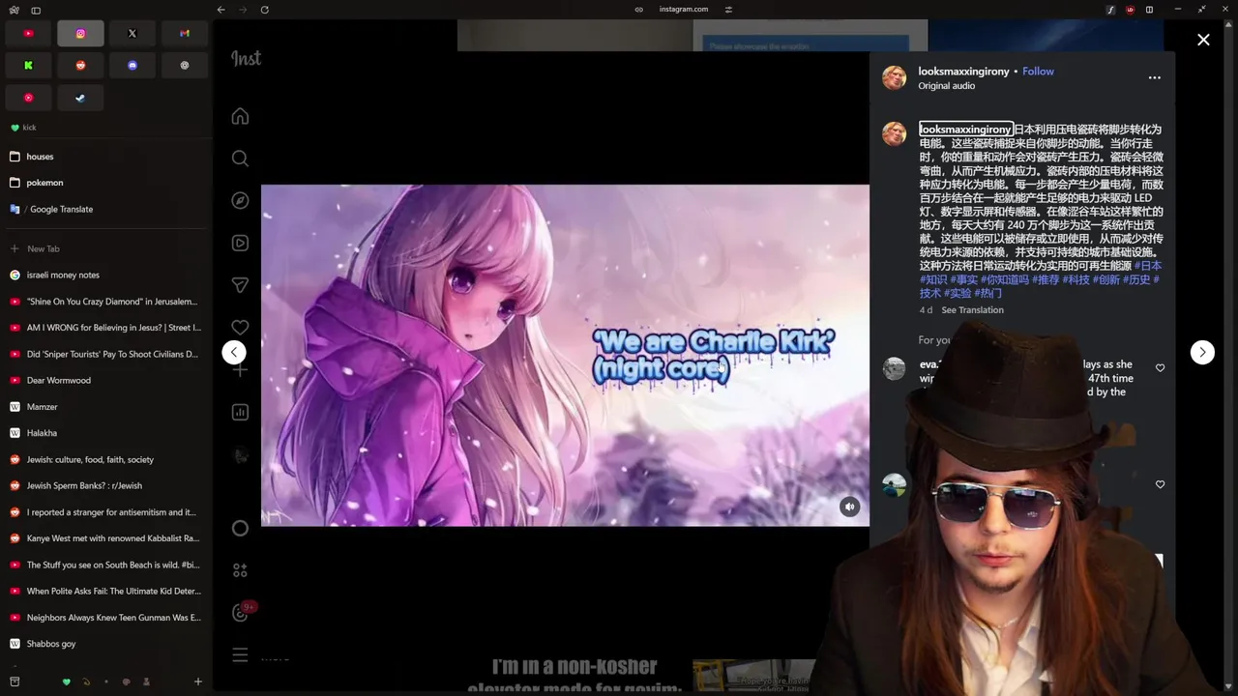Open Instagram Notifications heart icon

click(x=240, y=328)
